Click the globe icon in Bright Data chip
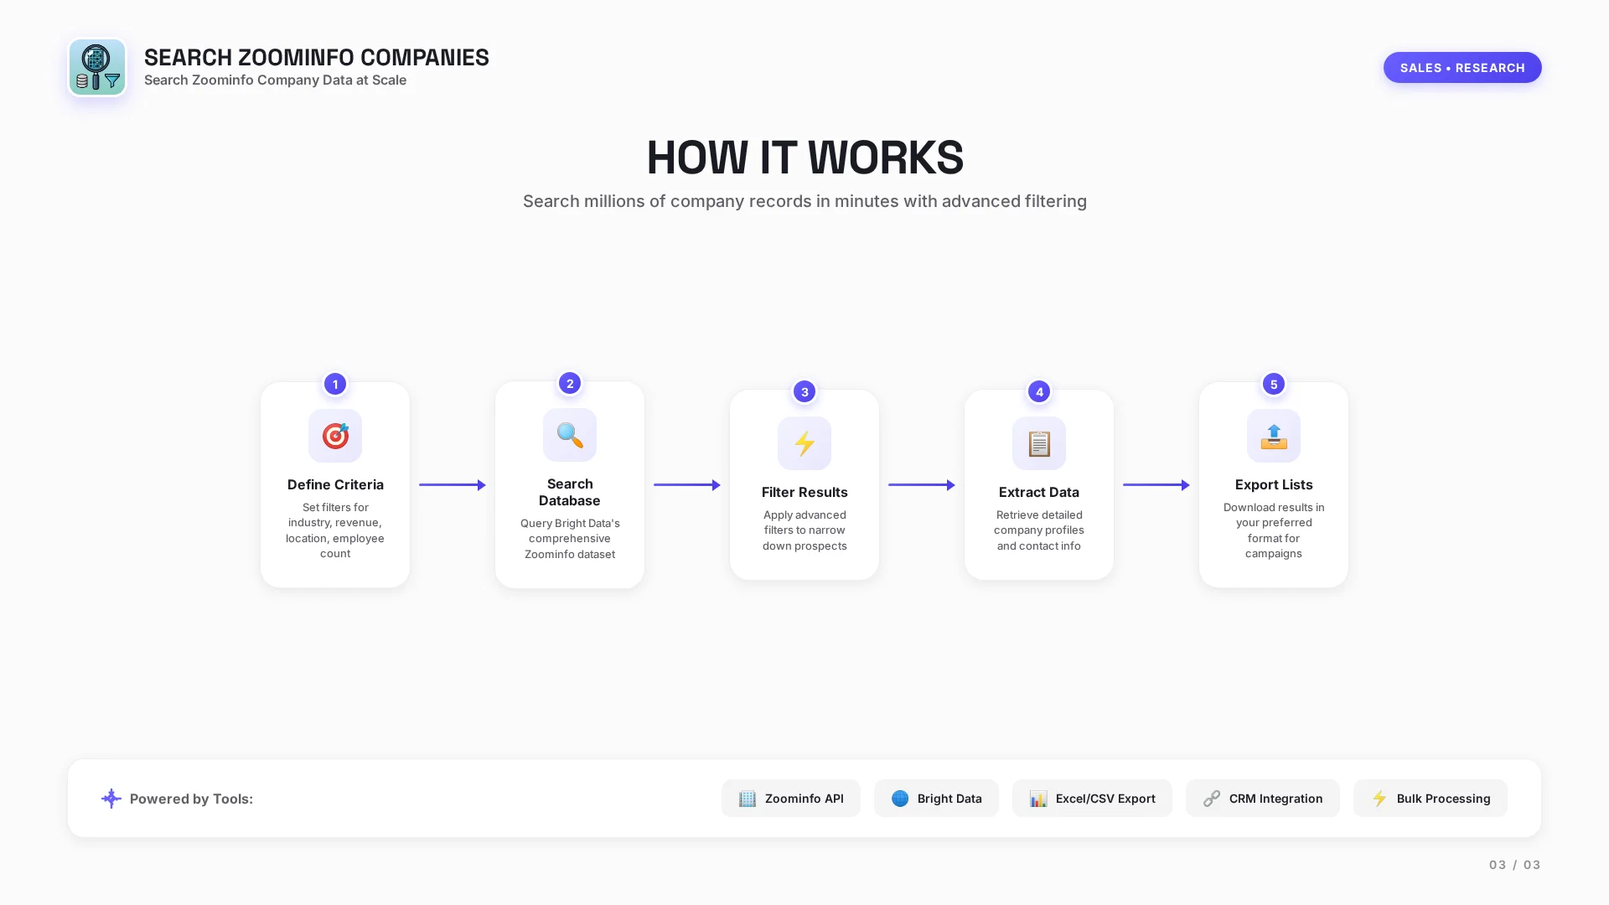The image size is (1609, 905). coord(900,799)
